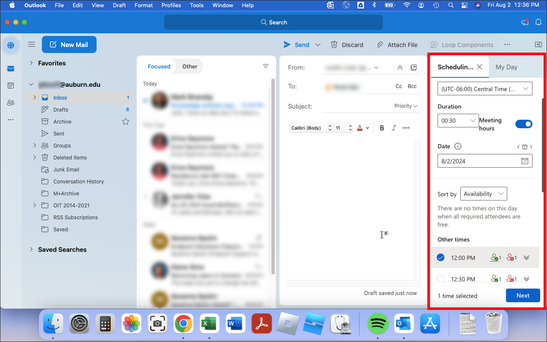Open Finder from the Dock
Screen dimensions: 547x342
coord(53,324)
